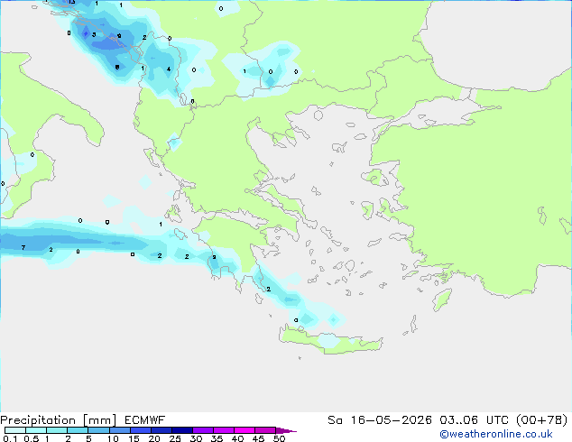Click the 10 mm legend color swatch
The width and height of the screenshot is (572, 442).
pyautogui.click(x=120, y=430)
